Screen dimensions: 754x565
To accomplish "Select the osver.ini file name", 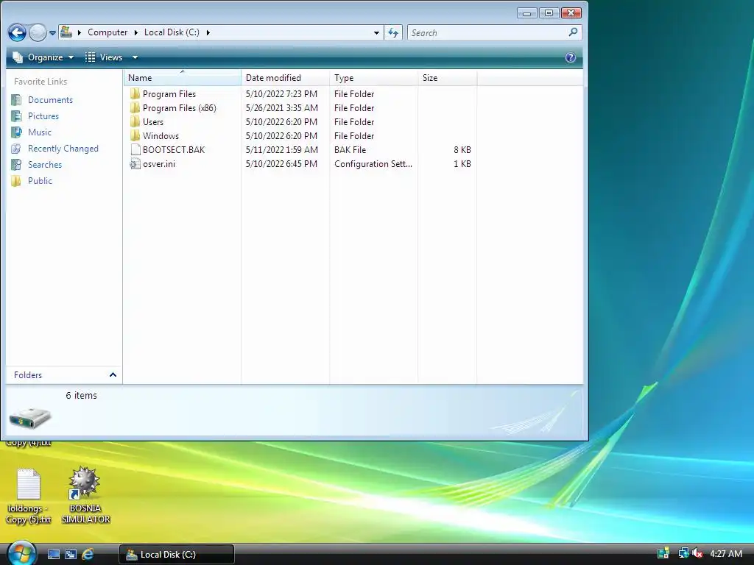I will pyautogui.click(x=159, y=164).
